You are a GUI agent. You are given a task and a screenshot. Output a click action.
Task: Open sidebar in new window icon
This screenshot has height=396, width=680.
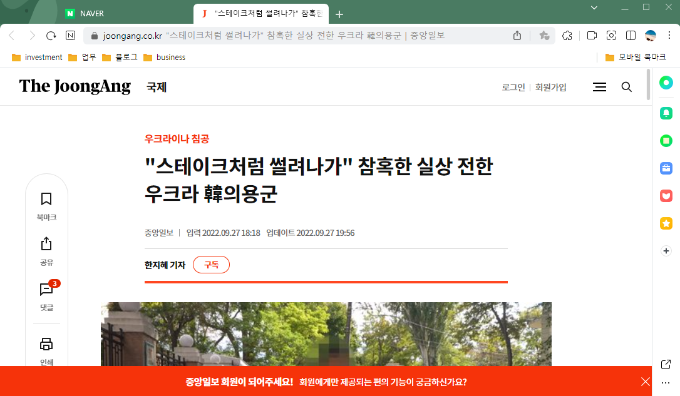666,364
